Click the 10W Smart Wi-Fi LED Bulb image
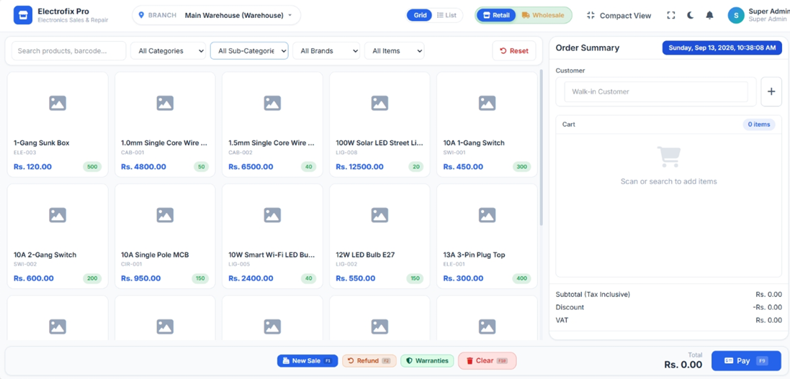The height and width of the screenshot is (379, 790). click(272, 215)
